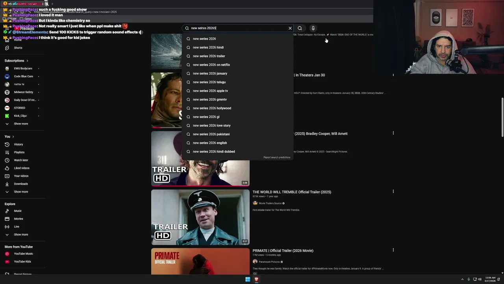Choose 'new series 2026 gl' suggestion
504x284 pixels.
pos(238,117)
